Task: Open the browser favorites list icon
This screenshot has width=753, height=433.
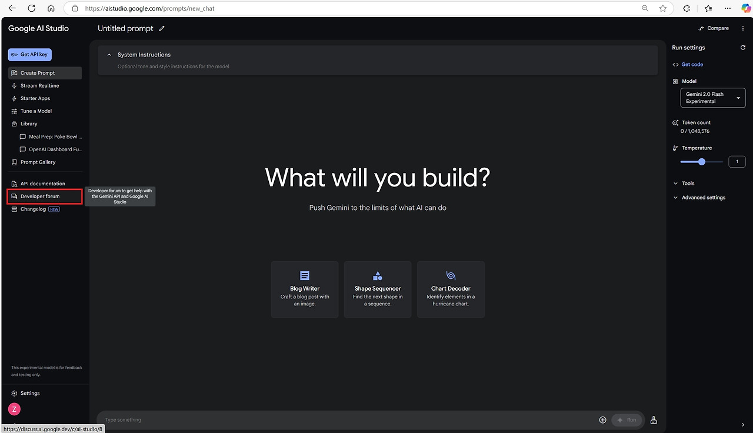Action: click(x=708, y=8)
